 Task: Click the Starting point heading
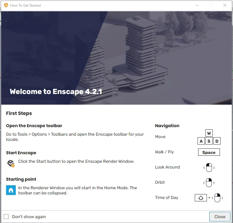21,179
